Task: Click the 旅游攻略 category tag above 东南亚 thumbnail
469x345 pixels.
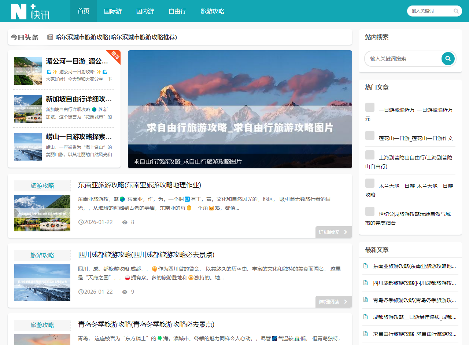Action: (42, 186)
